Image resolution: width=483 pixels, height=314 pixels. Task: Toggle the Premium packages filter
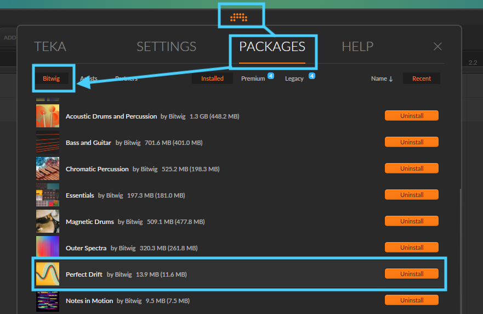253,78
